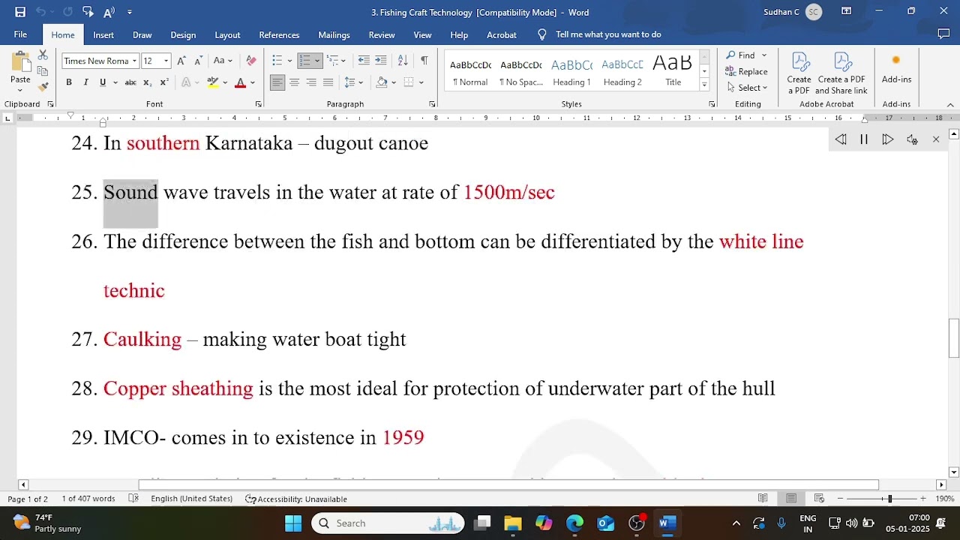This screenshot has width=960, height=540.
Task: Expand the Styles gallery more arrow
Action: tap(704, 85)
